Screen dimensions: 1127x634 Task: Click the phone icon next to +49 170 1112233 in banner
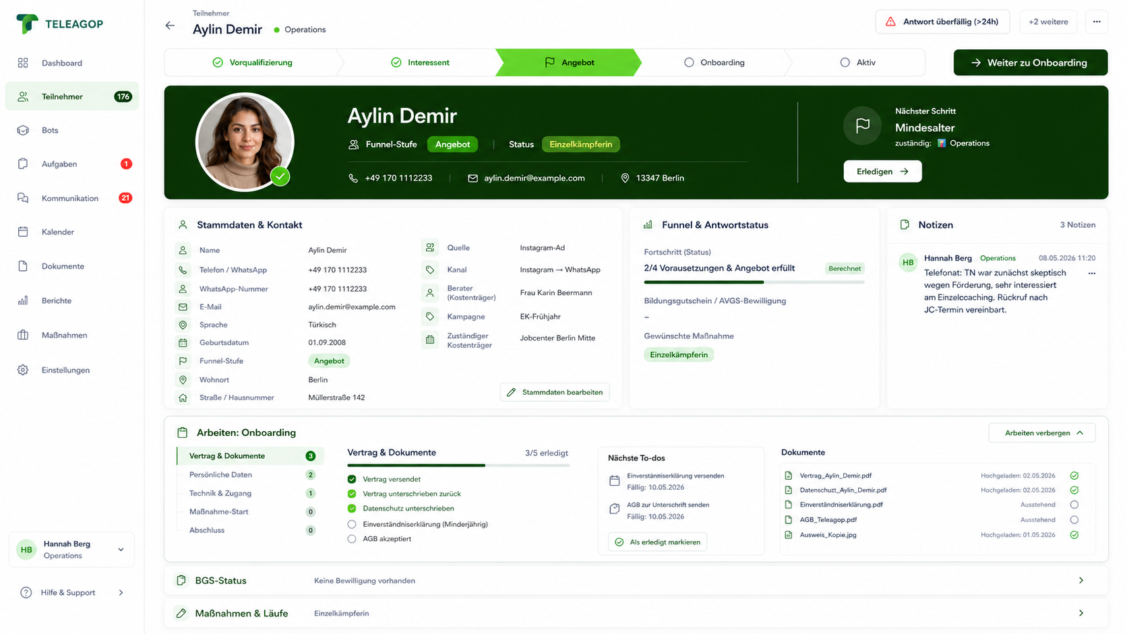[x=353, y=178]
